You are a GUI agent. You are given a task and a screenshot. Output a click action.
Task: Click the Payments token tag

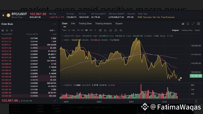147,17
